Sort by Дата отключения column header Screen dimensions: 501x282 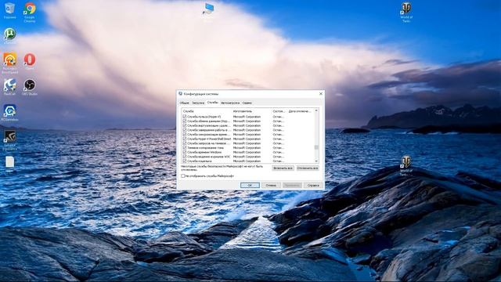[x=301, y=111]
